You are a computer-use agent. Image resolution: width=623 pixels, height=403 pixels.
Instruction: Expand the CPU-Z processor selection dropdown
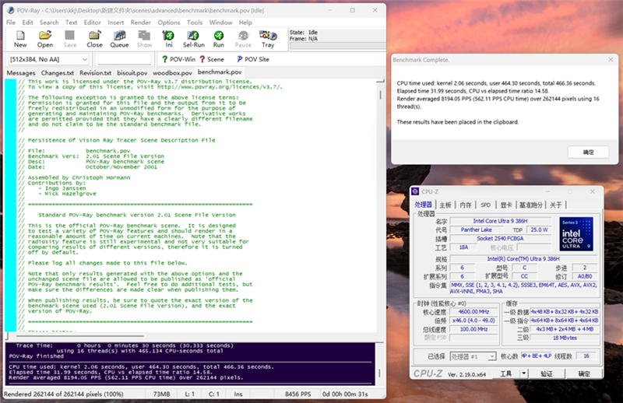[473, 356]
